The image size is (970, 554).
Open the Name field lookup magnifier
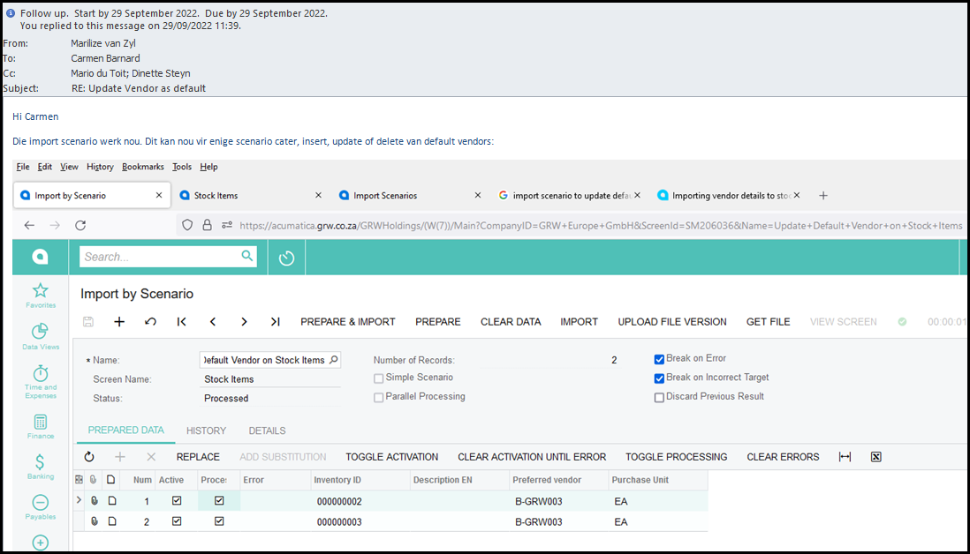333,360
